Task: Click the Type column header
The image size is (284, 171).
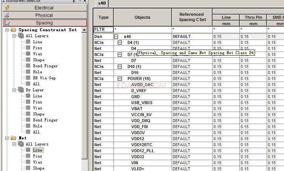Action: tap(103, 17)
